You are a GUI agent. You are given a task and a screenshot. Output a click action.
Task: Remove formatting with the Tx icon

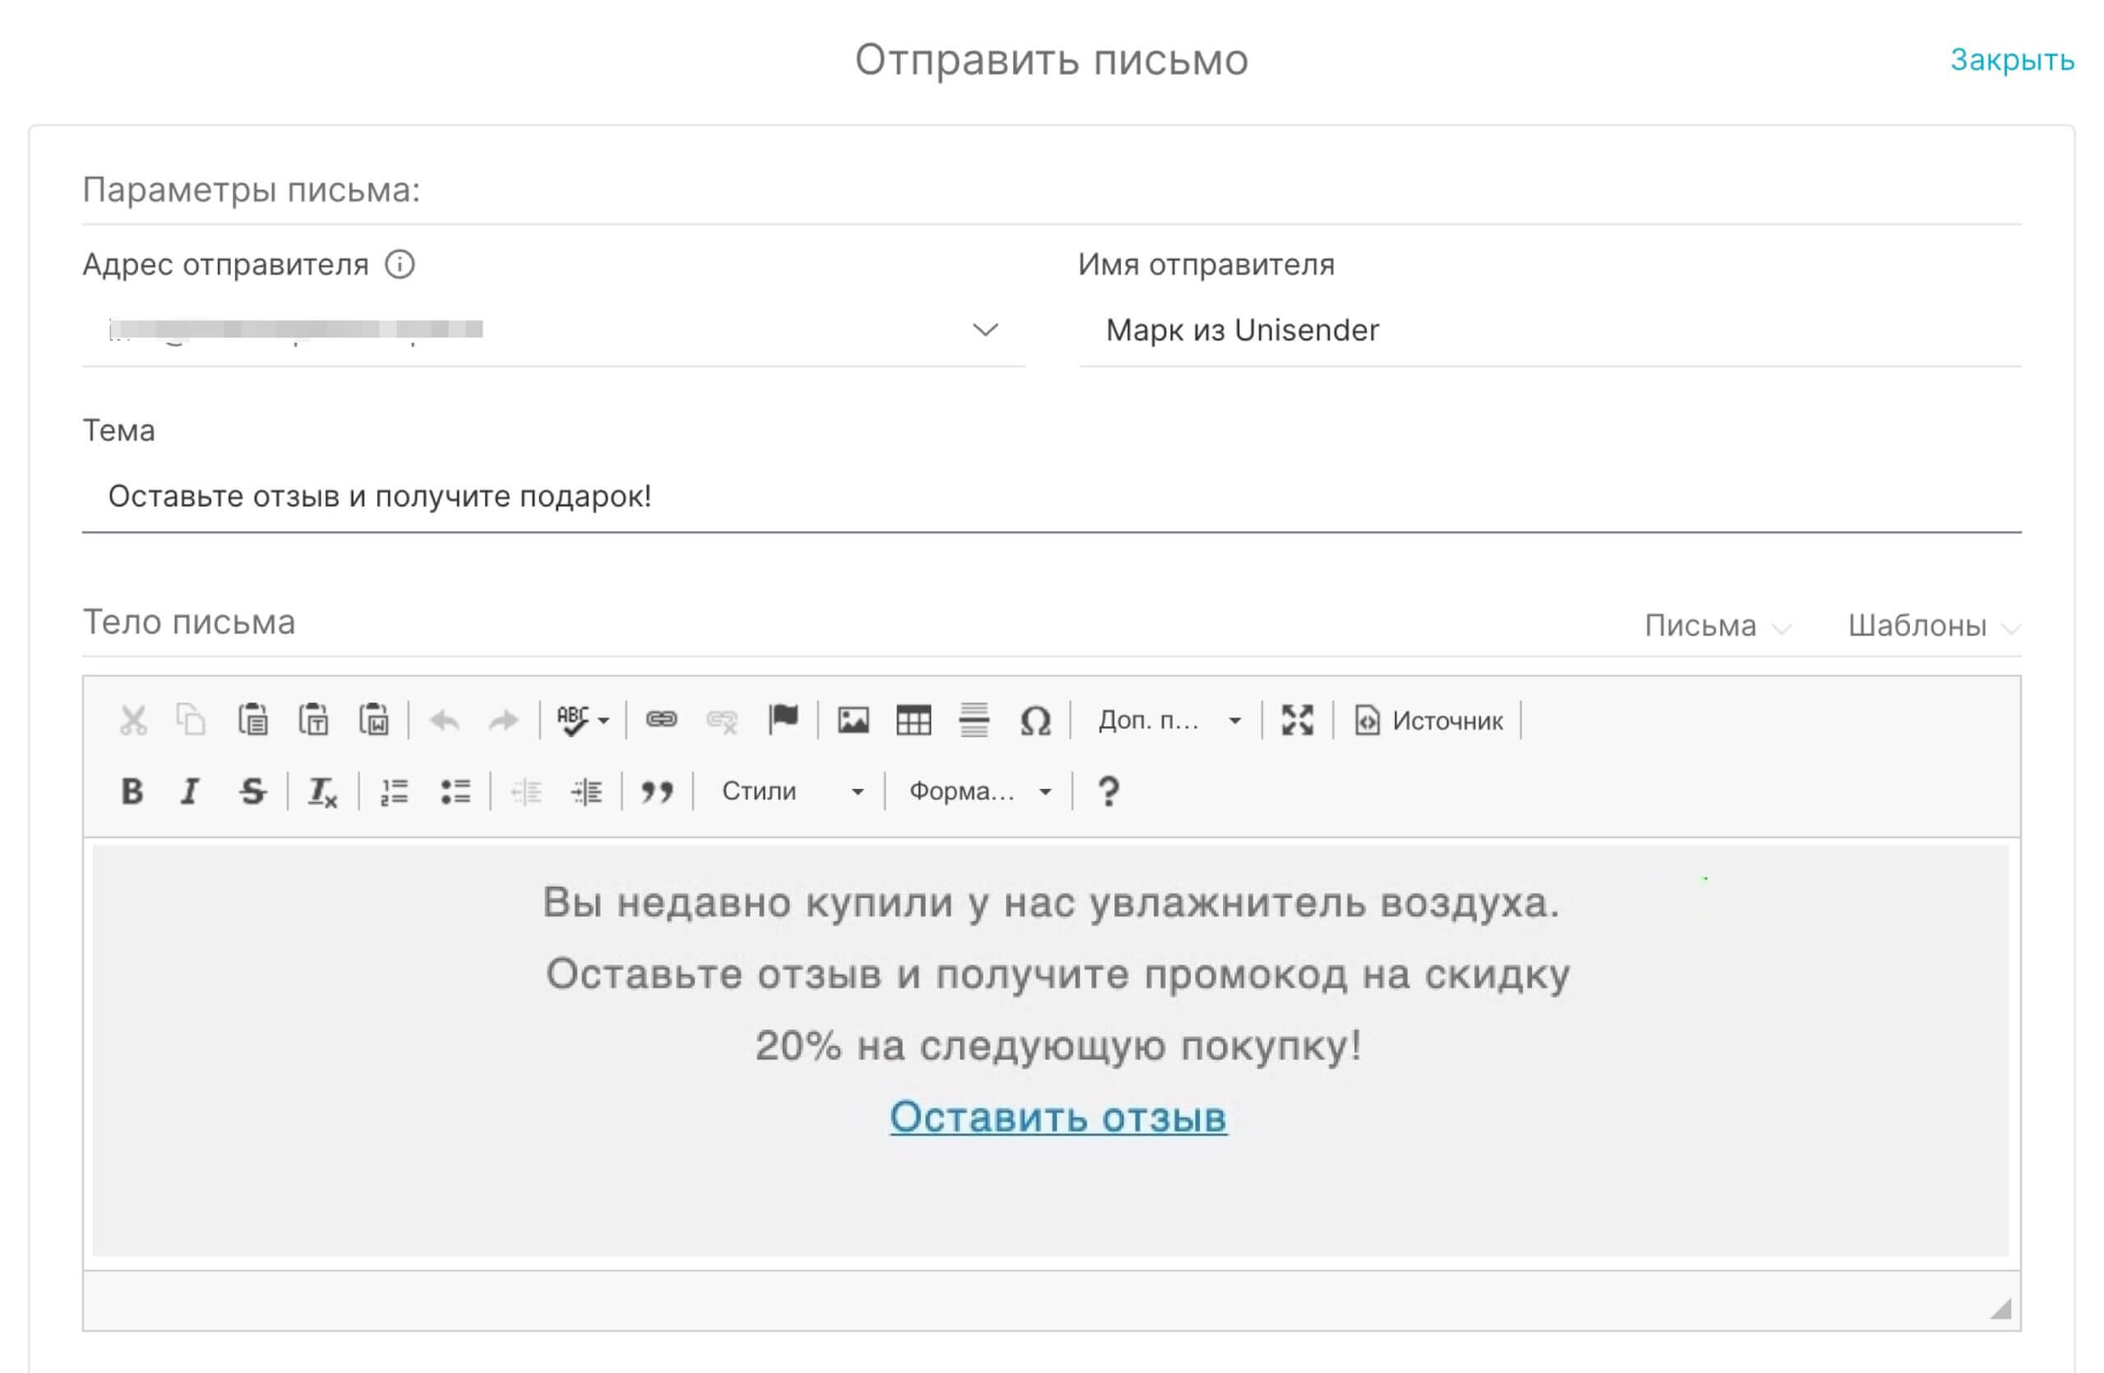[x=322, y=791]
